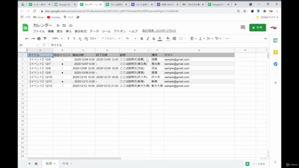Open the font size 10 dropdown
The image size is (299, 168).
click(131, 38)
